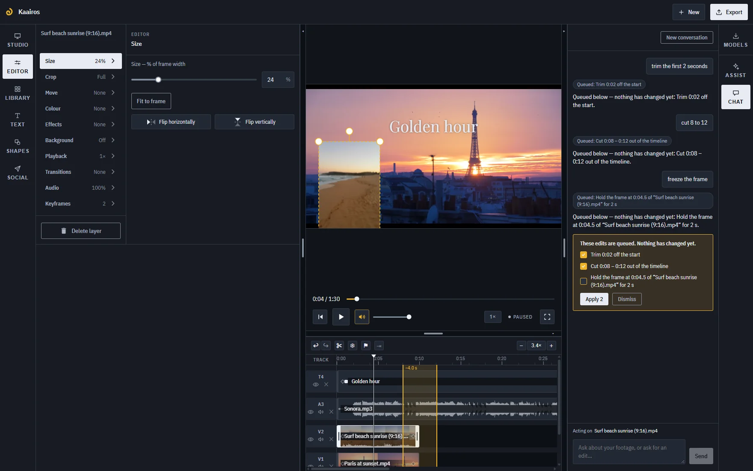The width and height of the screenshot is (753, 471).
Task: Check the Hold the frame edit
Action: click(x=584, y=281)
